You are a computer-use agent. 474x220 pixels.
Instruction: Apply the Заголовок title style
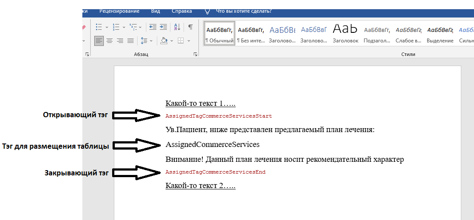click(346, 34)
